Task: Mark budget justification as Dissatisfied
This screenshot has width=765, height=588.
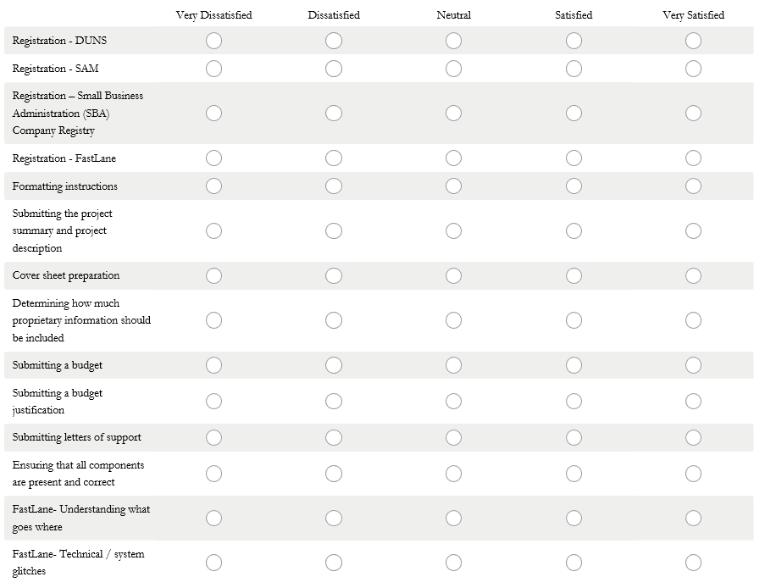Action: (334, 402)
